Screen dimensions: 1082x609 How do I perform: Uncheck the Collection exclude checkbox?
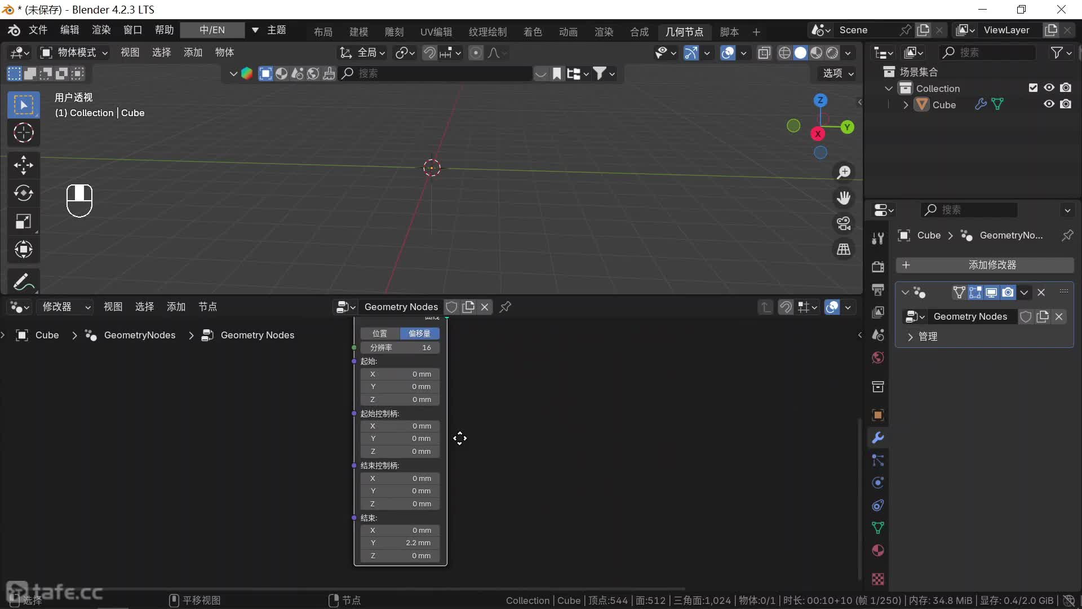coord(1033,88)
